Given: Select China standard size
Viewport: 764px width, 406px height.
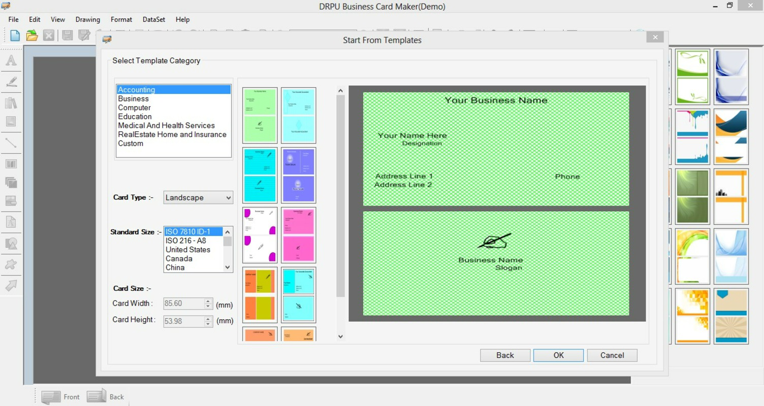Looking at the screenshot, I should coord(175,267).
